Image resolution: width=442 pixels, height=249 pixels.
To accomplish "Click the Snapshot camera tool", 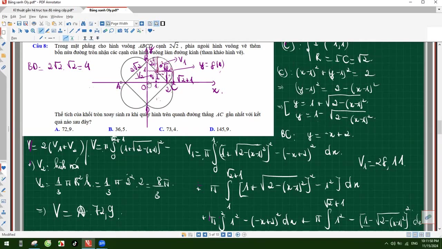I will click(120, 31).
